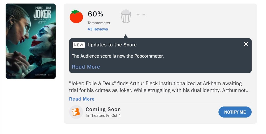Click the Updates to the Score heading
Screen dimensions: 266x134
coord(112,45)
